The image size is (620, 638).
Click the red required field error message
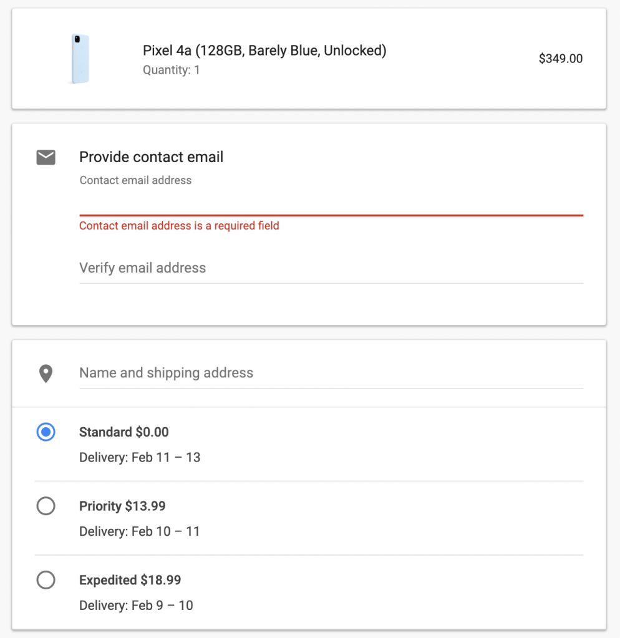coord(179,226)
